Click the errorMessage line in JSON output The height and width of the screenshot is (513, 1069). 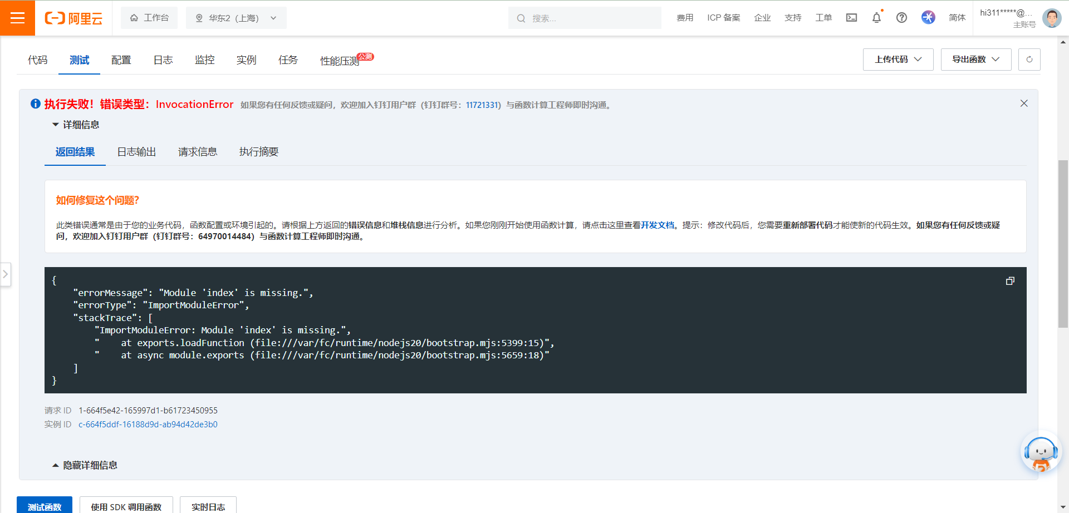click(x=193, y=293)
